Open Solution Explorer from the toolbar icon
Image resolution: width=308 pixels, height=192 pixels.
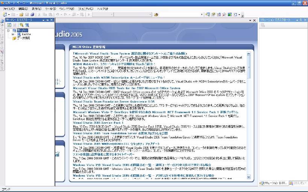208,15
